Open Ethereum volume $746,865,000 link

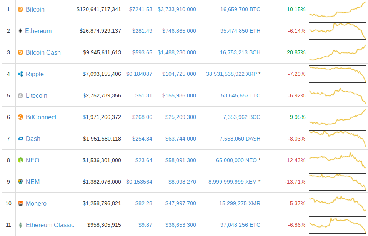click(179, 31)
